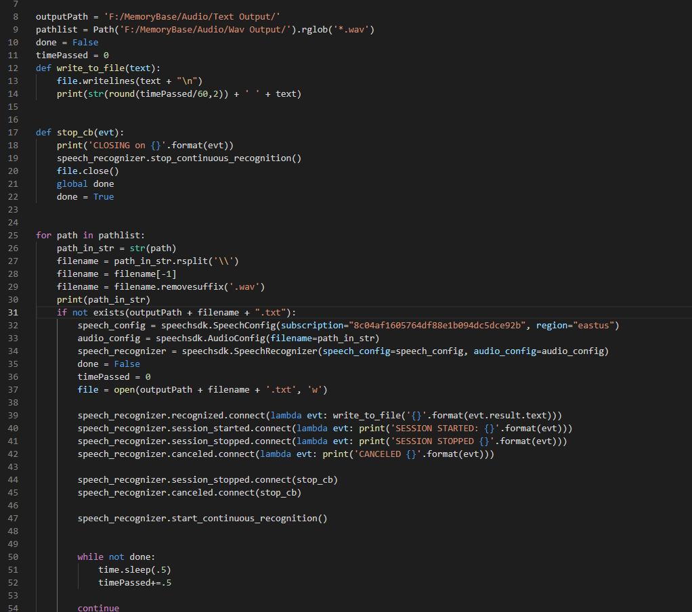Click the 'SESSION STARTED: {}' string
The width and height of the screenshot is (692, 612).
pyautogui.click(x=445, y=428)
